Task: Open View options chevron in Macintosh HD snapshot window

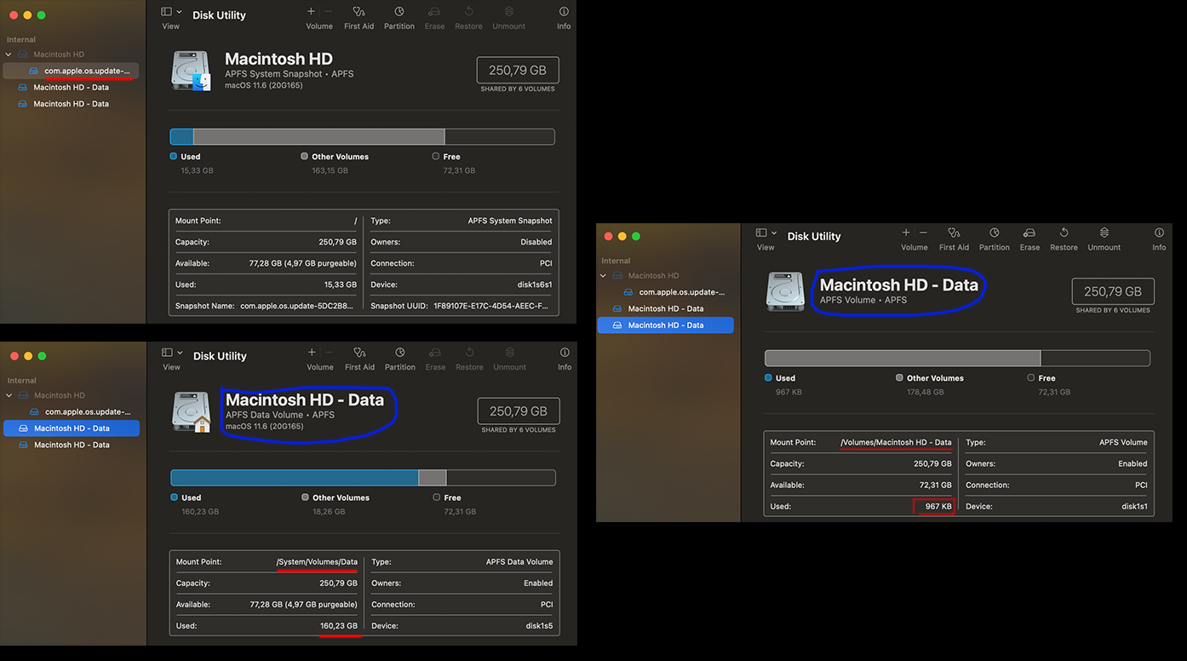Action: (178, 12)
